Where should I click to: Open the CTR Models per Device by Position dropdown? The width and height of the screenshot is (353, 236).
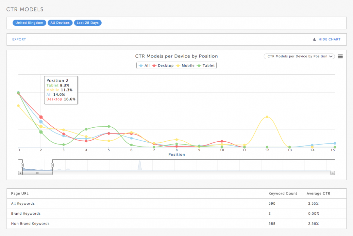(x=299, y=56)
